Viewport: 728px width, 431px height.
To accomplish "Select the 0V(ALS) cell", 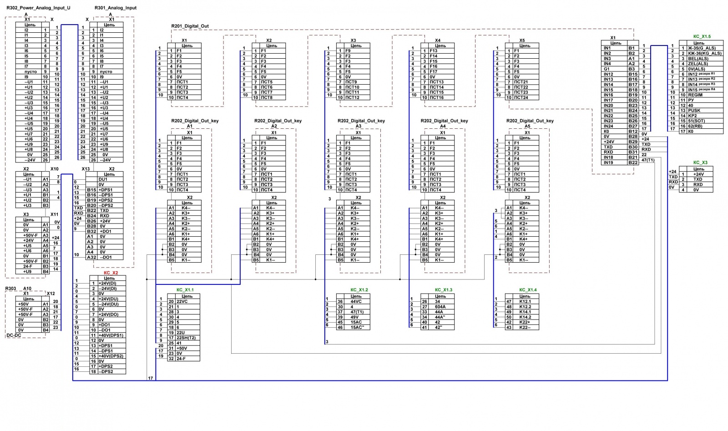I will pos(704,69).
